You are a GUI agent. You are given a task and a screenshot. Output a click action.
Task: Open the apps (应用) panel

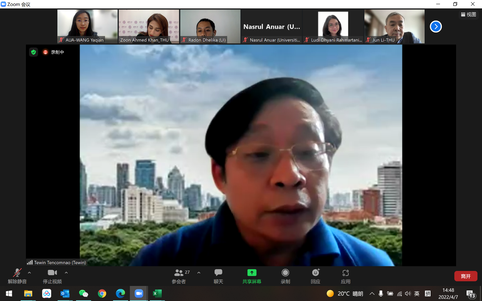pos(345,273)
